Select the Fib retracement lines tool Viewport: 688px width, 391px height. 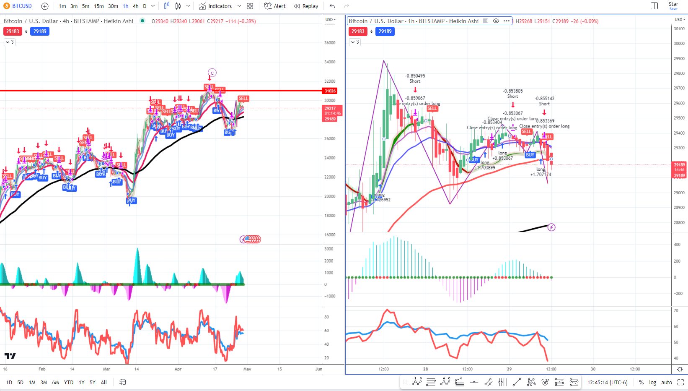click(x=431, y=382)
